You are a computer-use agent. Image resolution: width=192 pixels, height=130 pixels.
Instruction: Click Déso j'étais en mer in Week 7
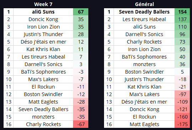tap(43, 42)
